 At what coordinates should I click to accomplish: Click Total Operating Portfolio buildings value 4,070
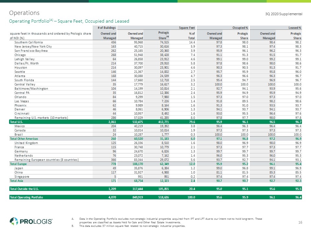coord(112,197)
